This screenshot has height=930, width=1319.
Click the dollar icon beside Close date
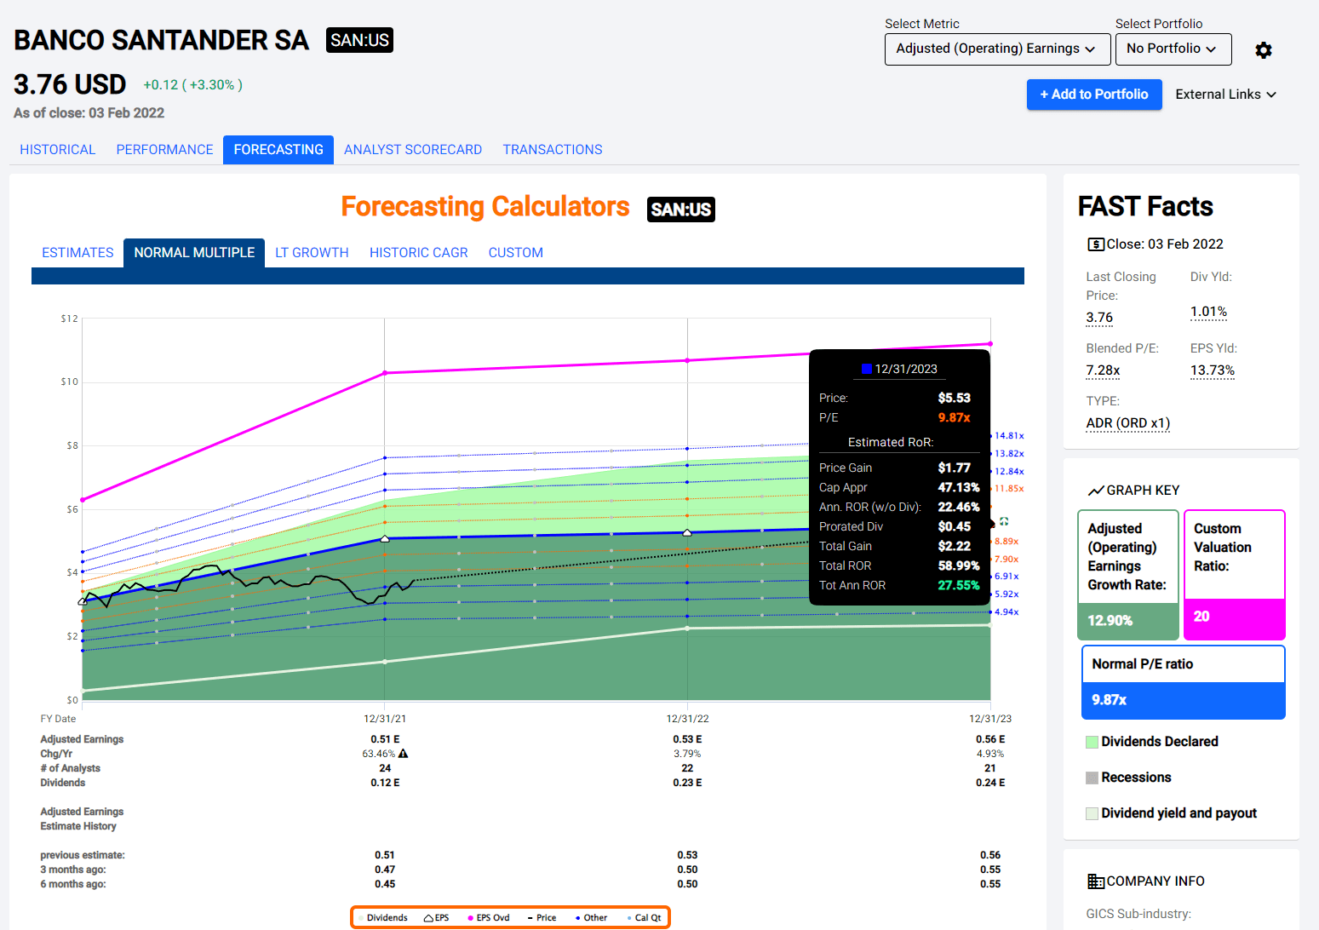(1096, 244)
